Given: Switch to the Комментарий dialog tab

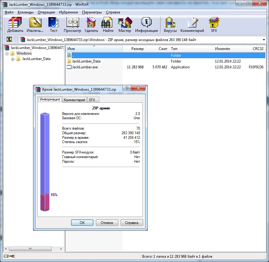Looking at the screenshot, I should [74, 100].
